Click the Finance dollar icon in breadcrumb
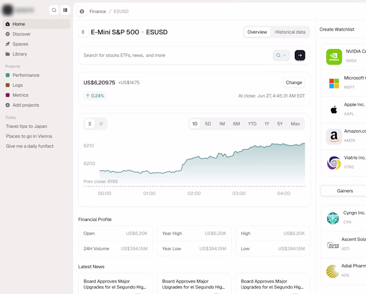This screenshot has height=294, width=366. [x=82, y=12]
